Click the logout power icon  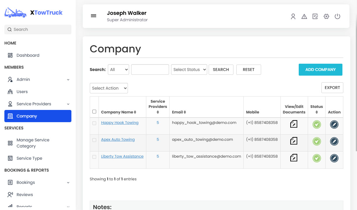(x=337, y=17)
